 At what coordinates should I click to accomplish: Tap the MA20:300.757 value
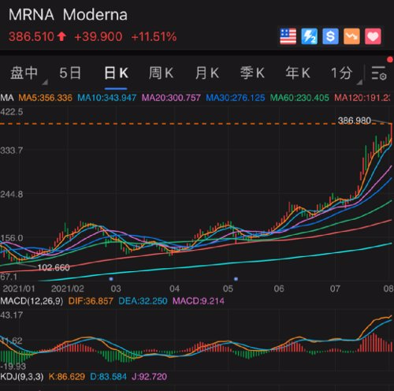[171, 98]
